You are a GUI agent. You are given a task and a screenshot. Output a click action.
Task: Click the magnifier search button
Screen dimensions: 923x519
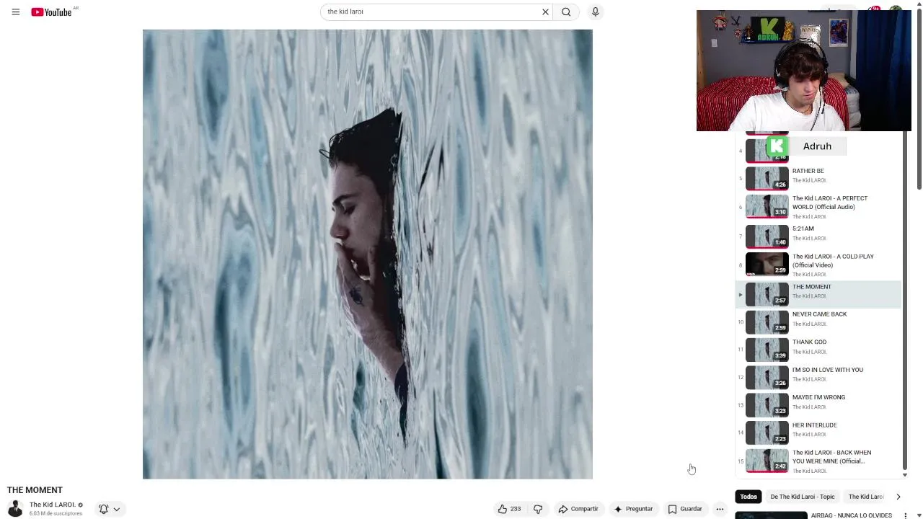pyautogui.click(x=566, y=12)
